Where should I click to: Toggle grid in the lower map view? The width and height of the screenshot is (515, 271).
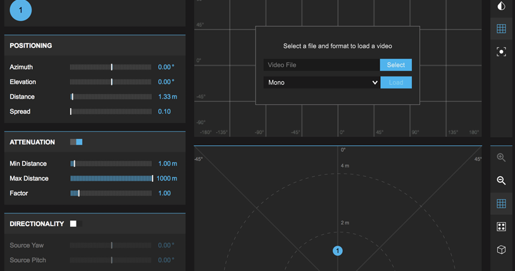(x=501, y=203)
